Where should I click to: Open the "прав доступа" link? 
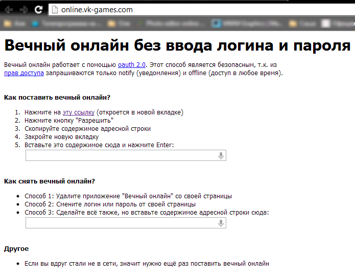pyautogui.click(x=24, y=73)
